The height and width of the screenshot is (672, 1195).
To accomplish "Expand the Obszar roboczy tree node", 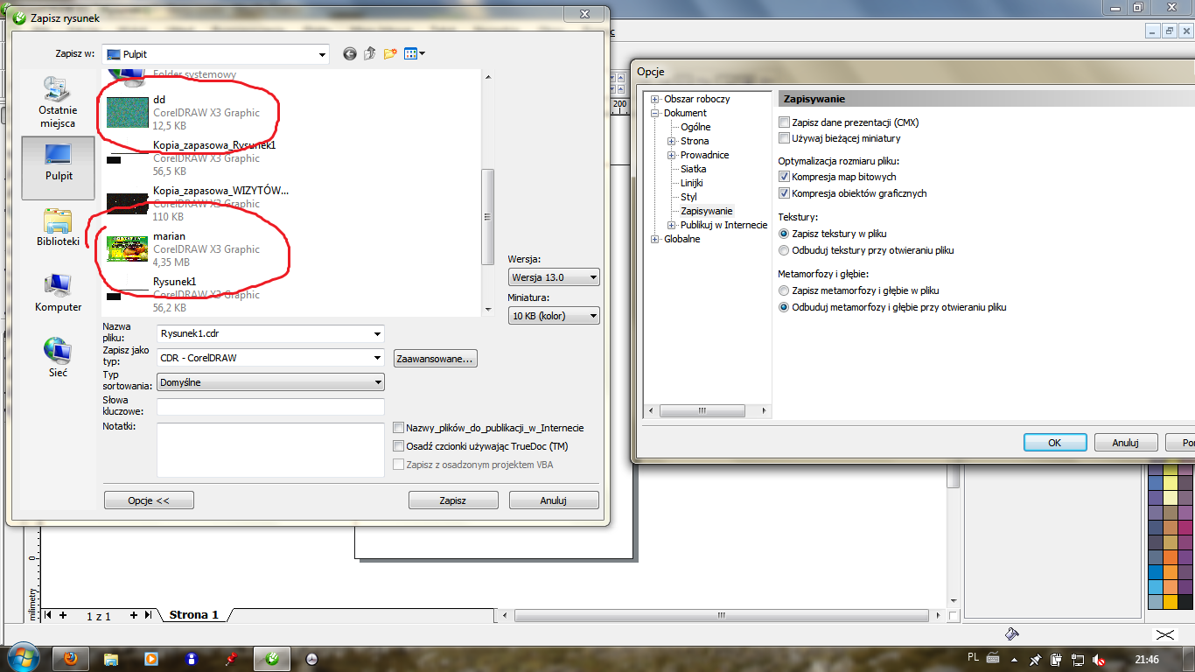I will [654, 99].
